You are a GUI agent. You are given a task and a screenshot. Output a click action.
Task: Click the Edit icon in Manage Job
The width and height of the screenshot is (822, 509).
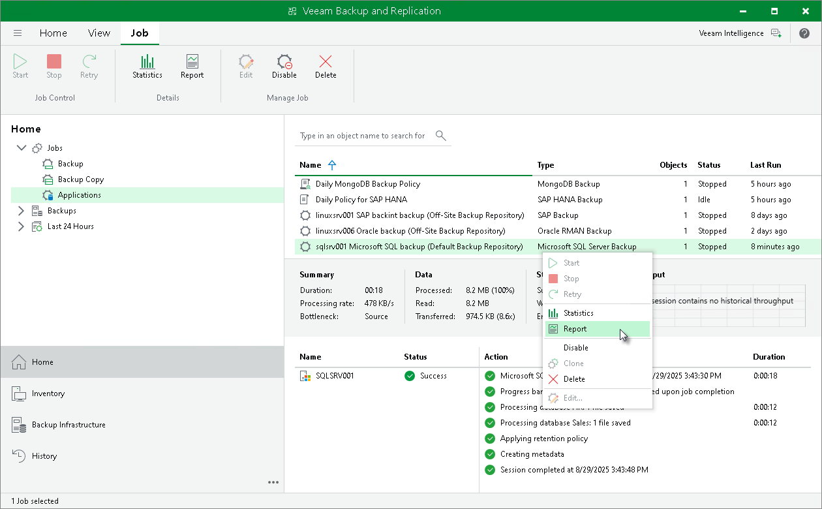[x=245, y=65]
